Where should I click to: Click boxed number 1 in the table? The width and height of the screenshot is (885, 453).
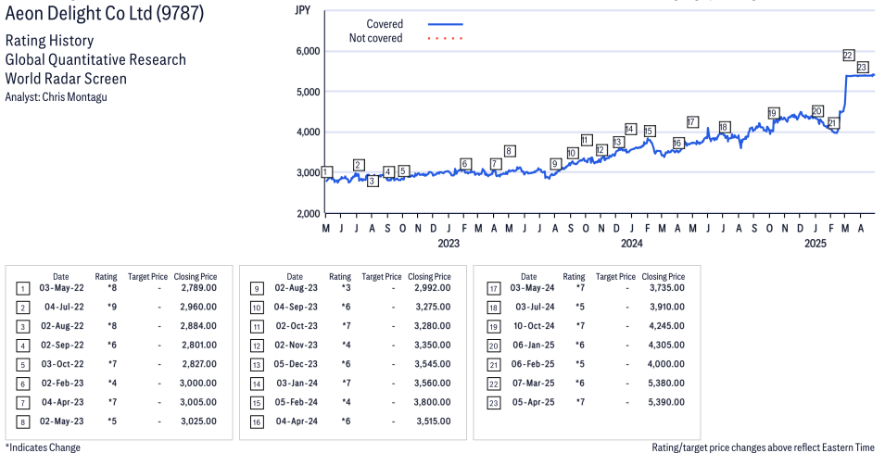coord(22,289)
